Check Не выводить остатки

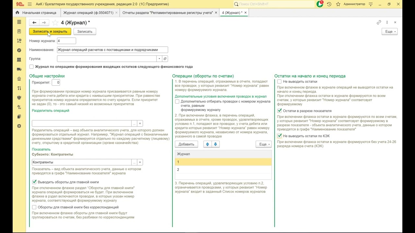[279, 82]
